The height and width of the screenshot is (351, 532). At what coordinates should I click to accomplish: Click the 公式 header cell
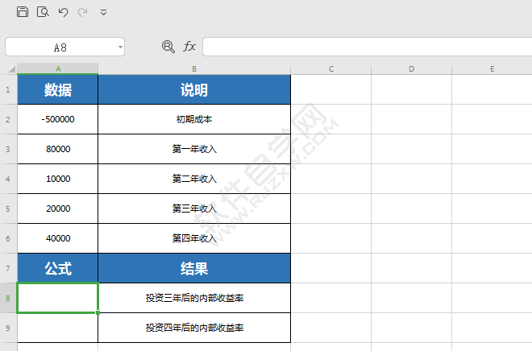click(58, 268)
